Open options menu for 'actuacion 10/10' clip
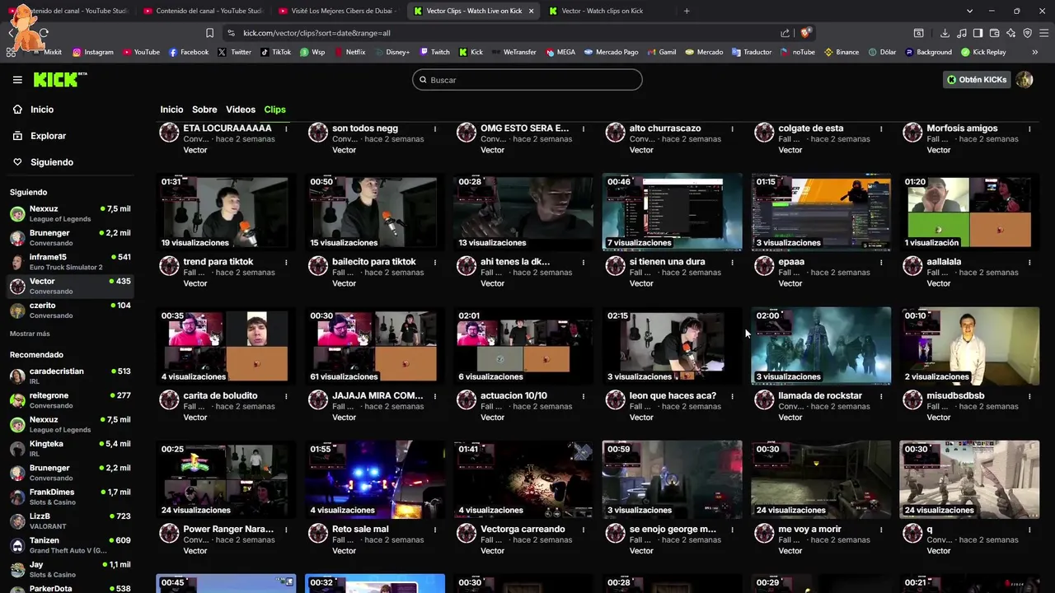 (583, 396)
